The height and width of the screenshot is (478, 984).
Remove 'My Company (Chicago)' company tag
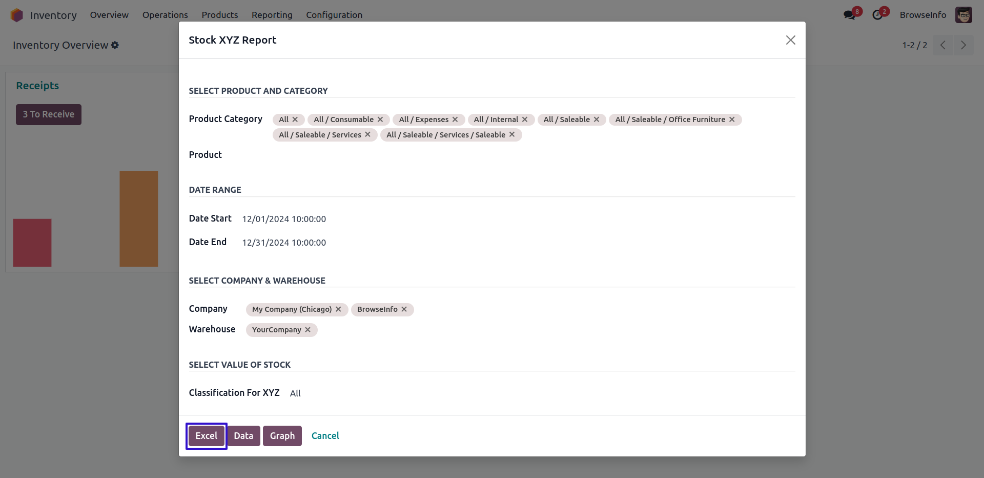tap(338, 309)
